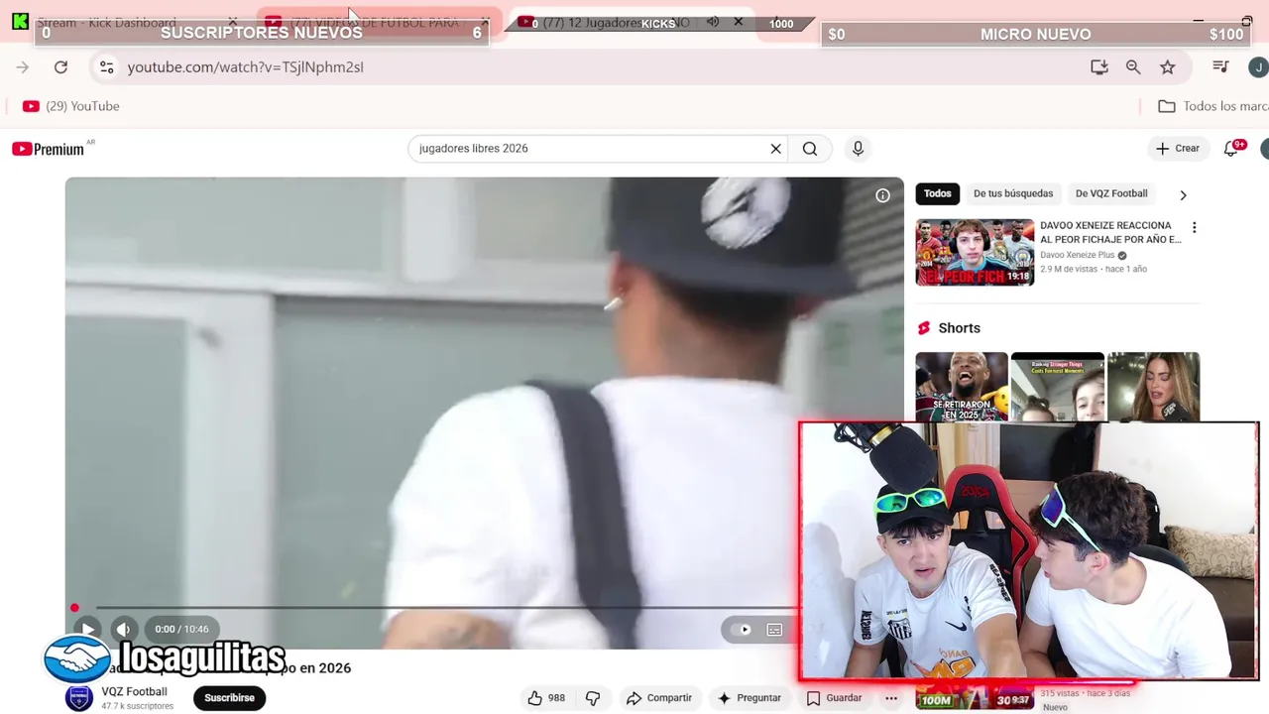Open site settings icon in address bar

[x=107, y=66]
